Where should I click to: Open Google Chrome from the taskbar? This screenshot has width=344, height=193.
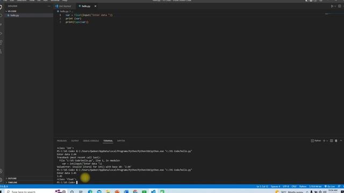[x=135, y=192]
